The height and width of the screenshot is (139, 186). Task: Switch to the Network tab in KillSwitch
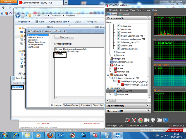124,14
